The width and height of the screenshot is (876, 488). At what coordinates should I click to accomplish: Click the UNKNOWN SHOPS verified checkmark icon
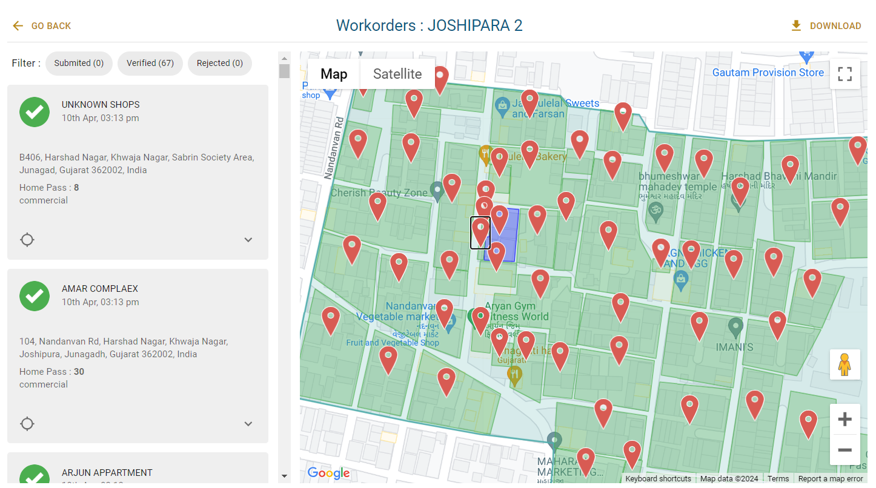coord(35,112)
